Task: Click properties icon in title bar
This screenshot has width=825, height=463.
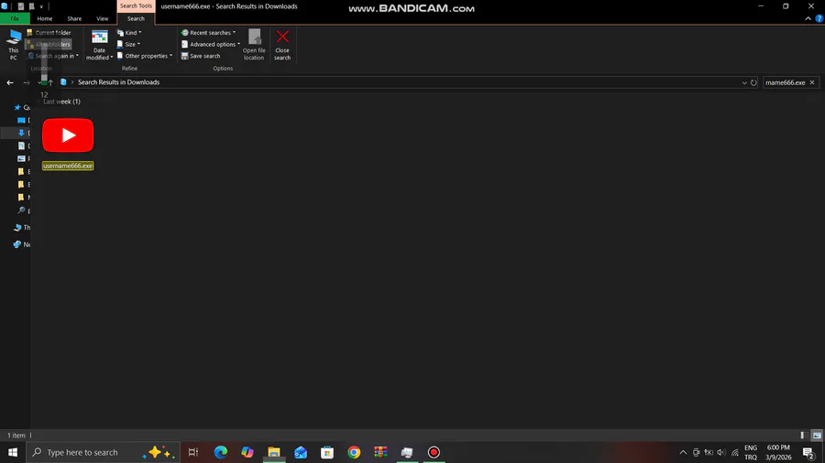Action: [x=21, y=6]
